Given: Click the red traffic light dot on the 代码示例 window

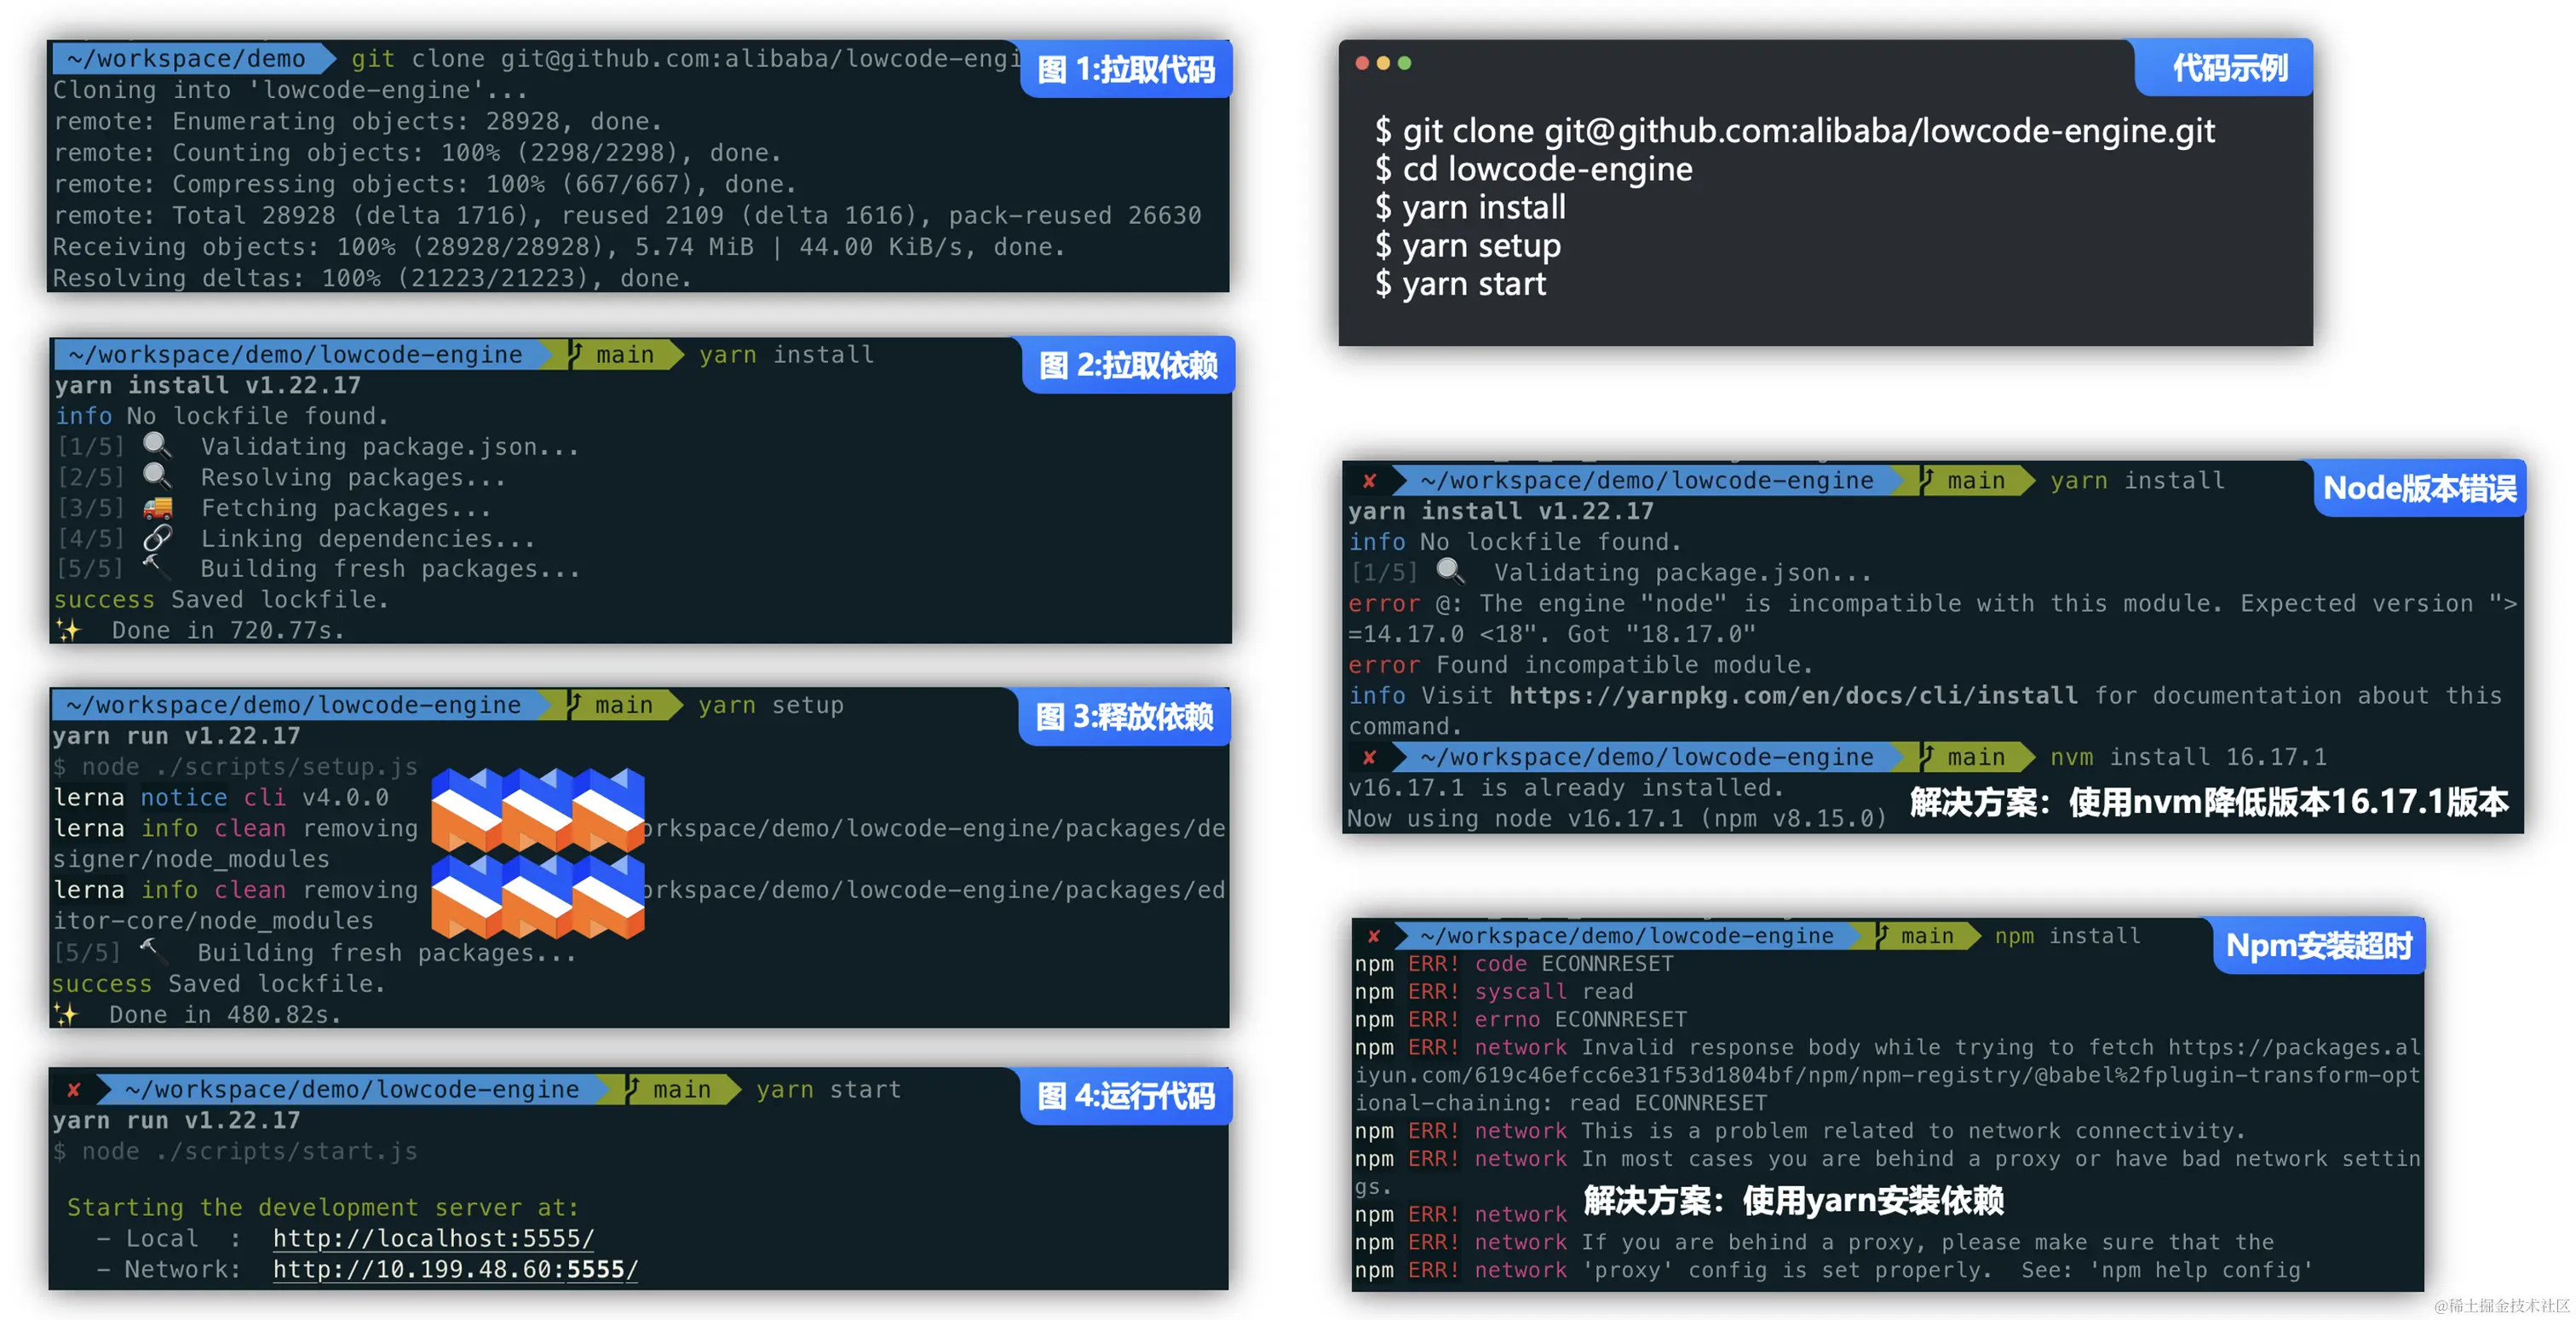Looking at the screenshot, I should point(1362,63).
